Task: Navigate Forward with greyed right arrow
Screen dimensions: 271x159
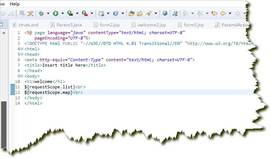Action: tap(238, 13)
